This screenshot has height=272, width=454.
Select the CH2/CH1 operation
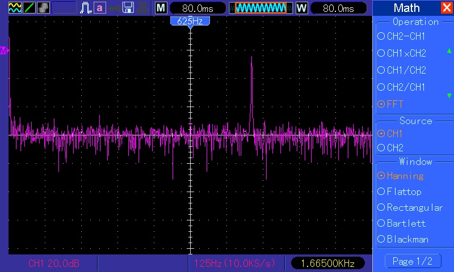tap(401, 87)
